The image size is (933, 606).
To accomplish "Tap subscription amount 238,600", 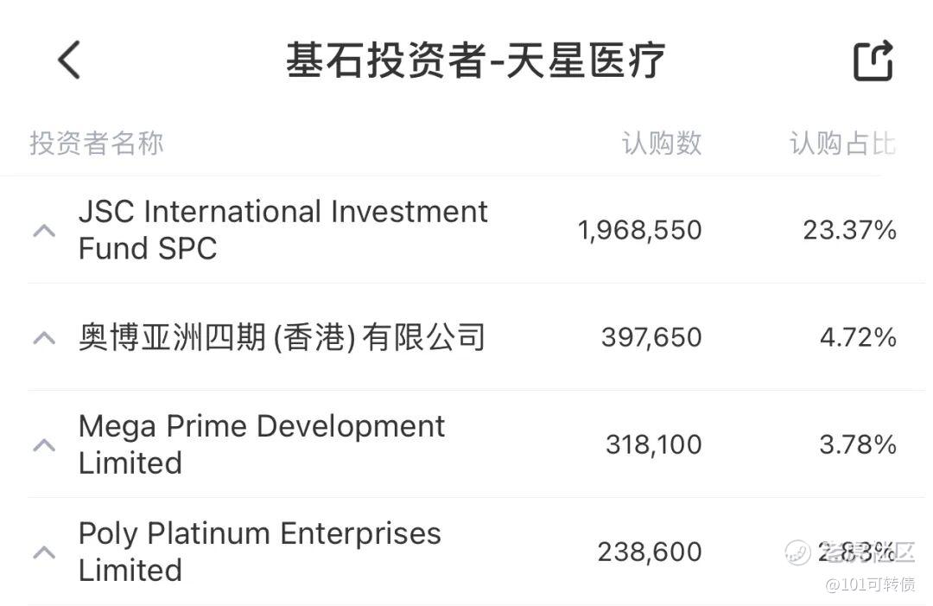I will (649, 552).
